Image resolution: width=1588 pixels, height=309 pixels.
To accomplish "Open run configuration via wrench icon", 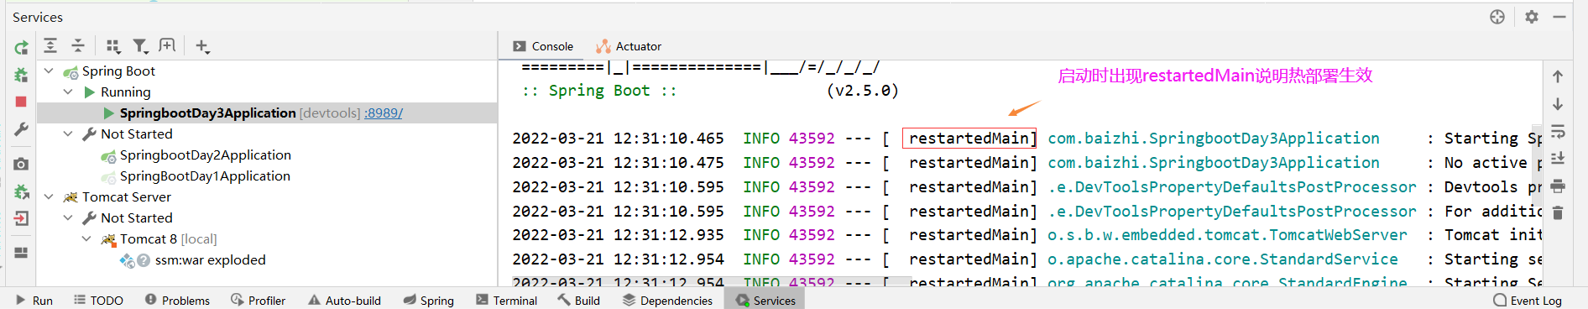I will pyautogui.click(x=21, y=129).
